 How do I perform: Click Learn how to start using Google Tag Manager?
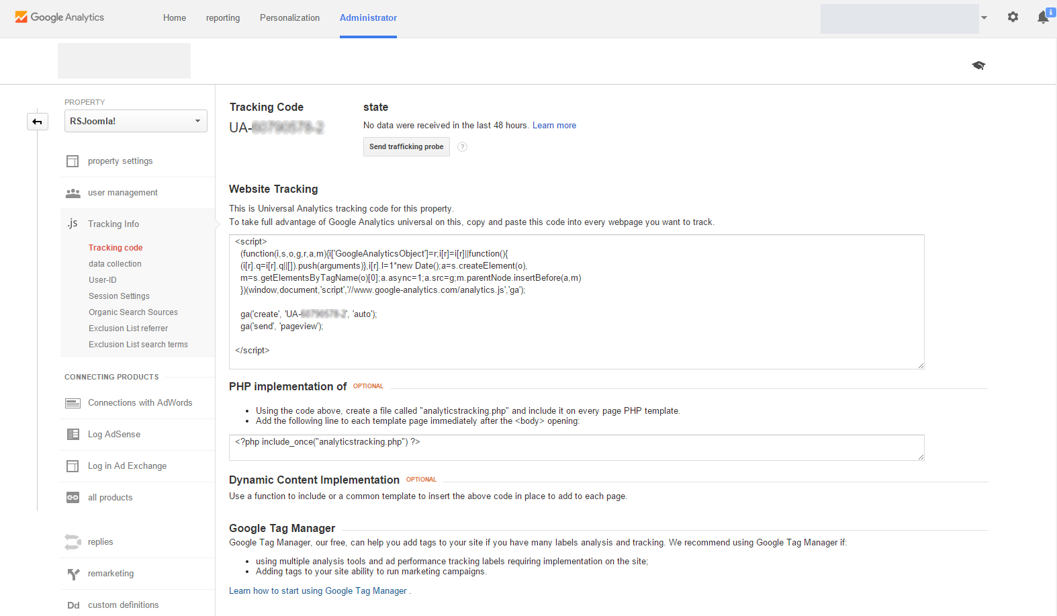point(318,591)
